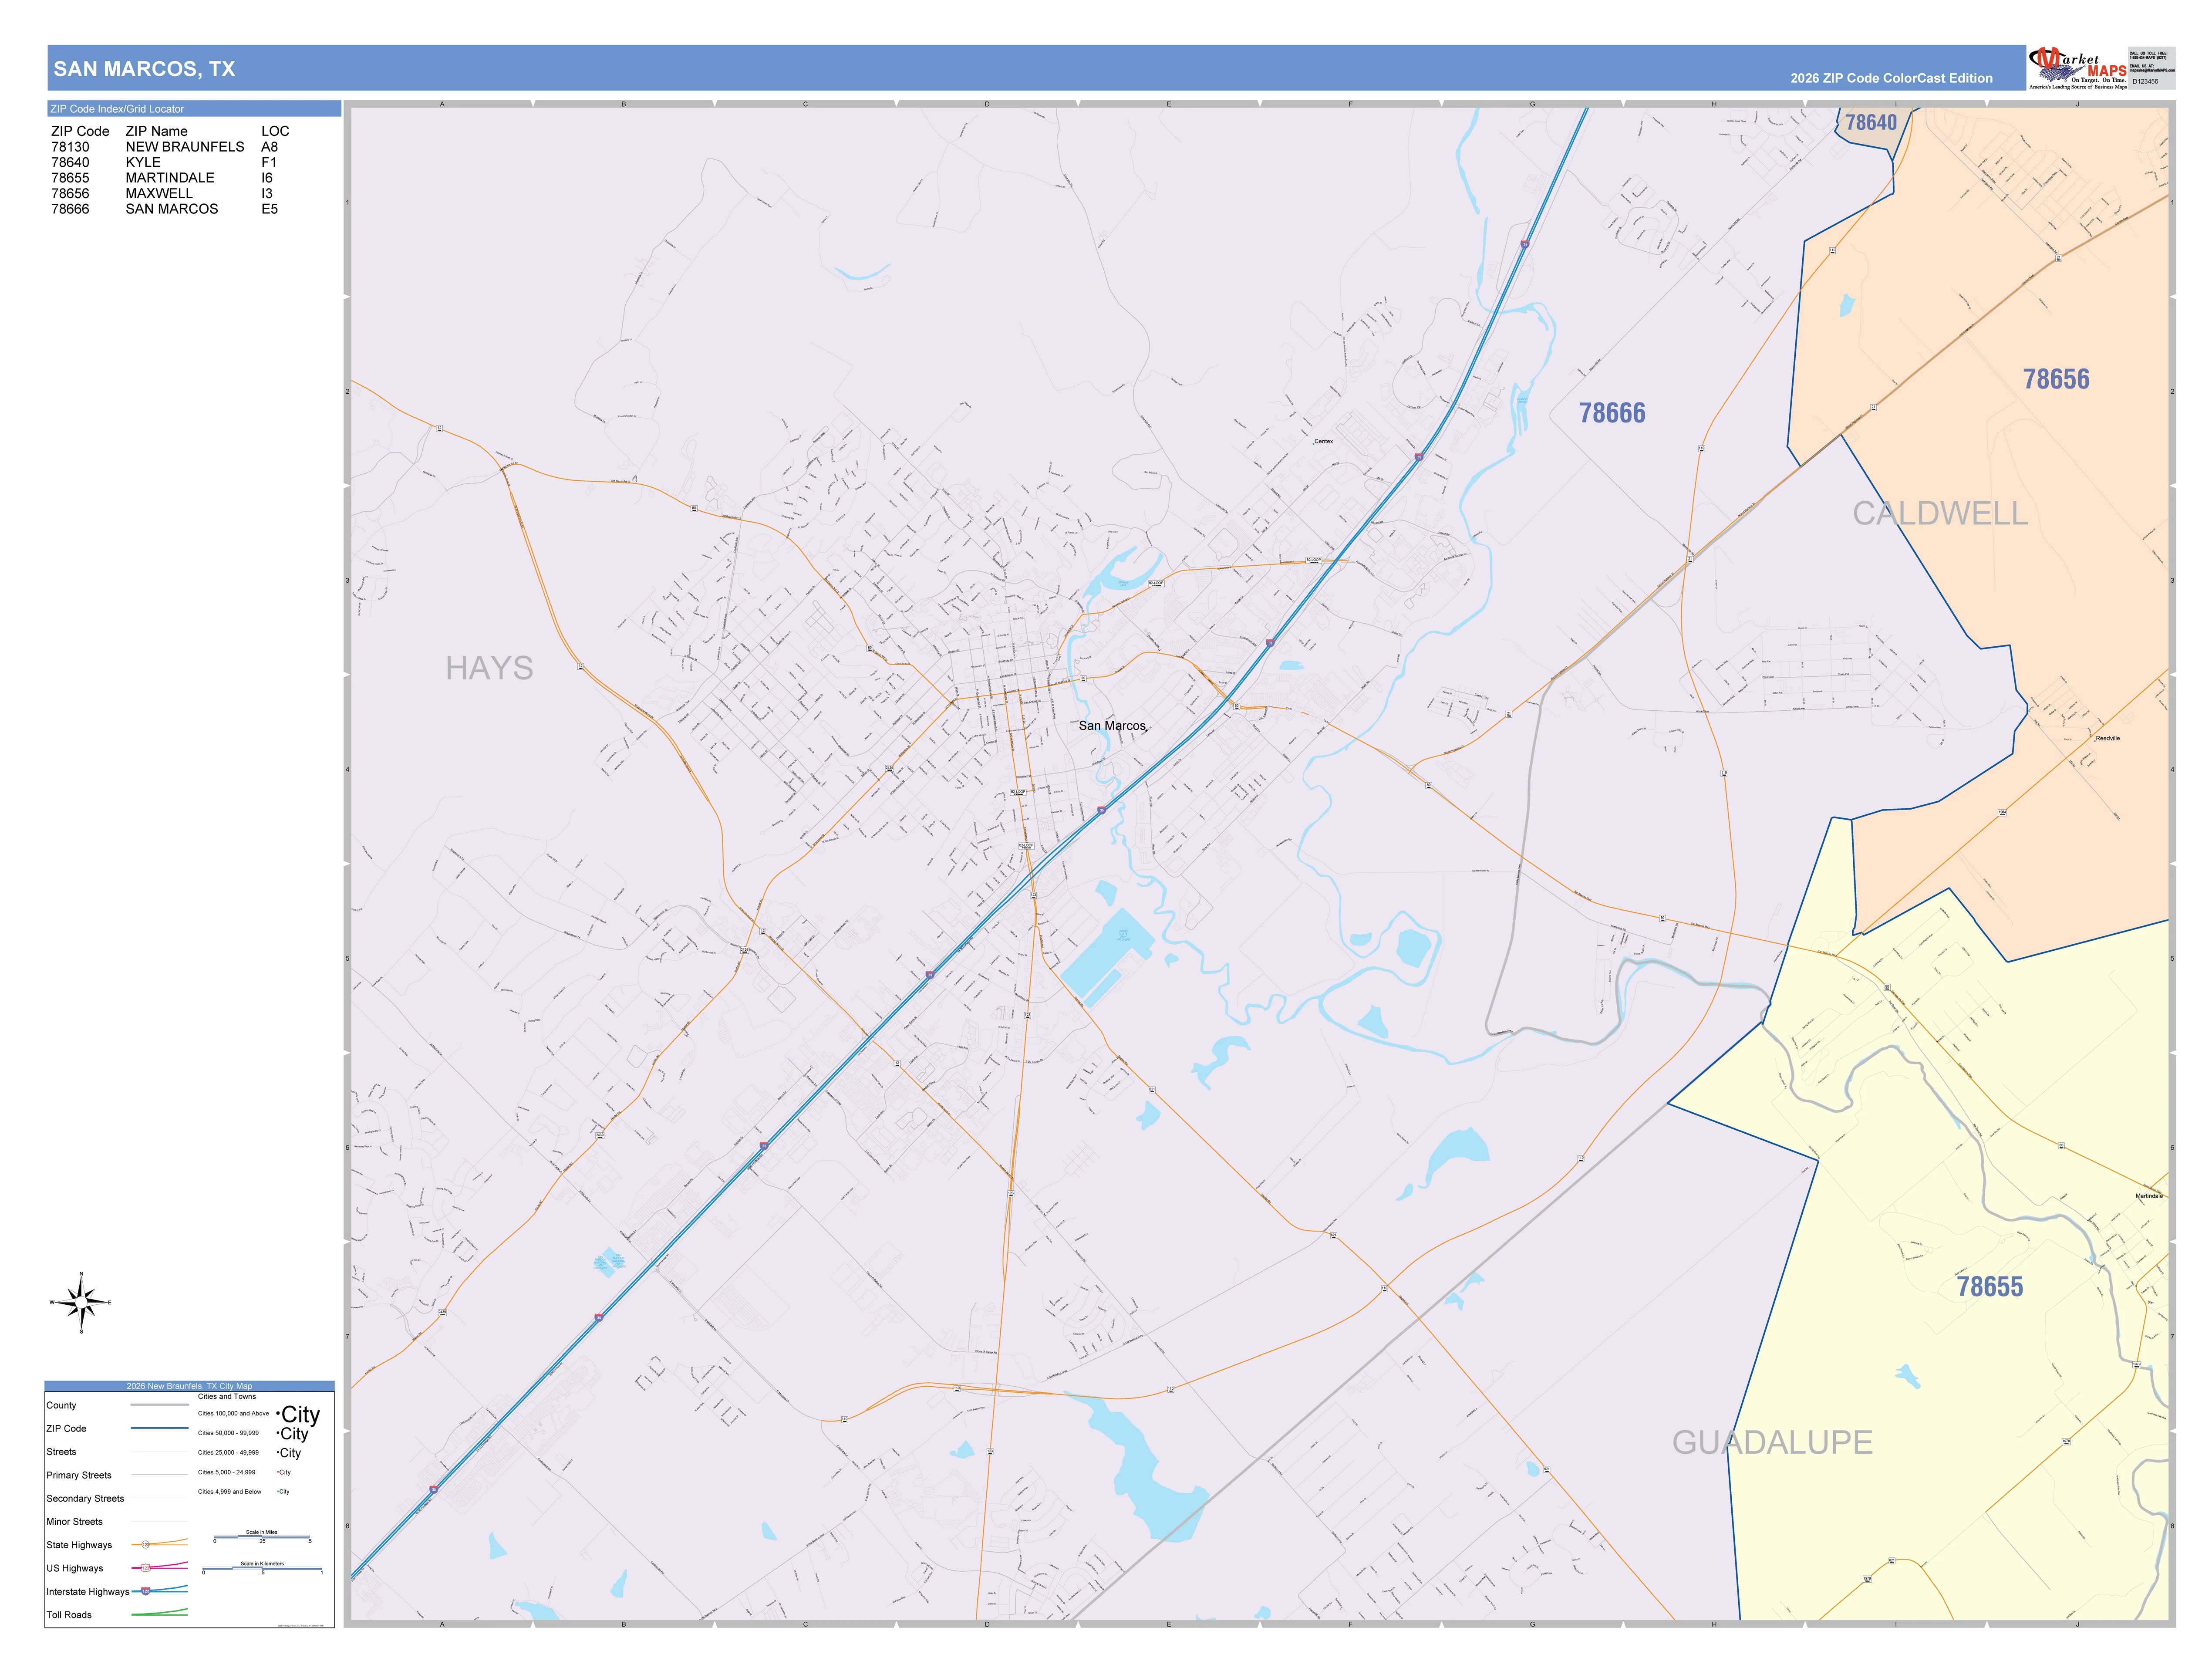Select 78666 in the ZIP Code index
This screenshot has width=2212, height=1668.
[70, 209]
